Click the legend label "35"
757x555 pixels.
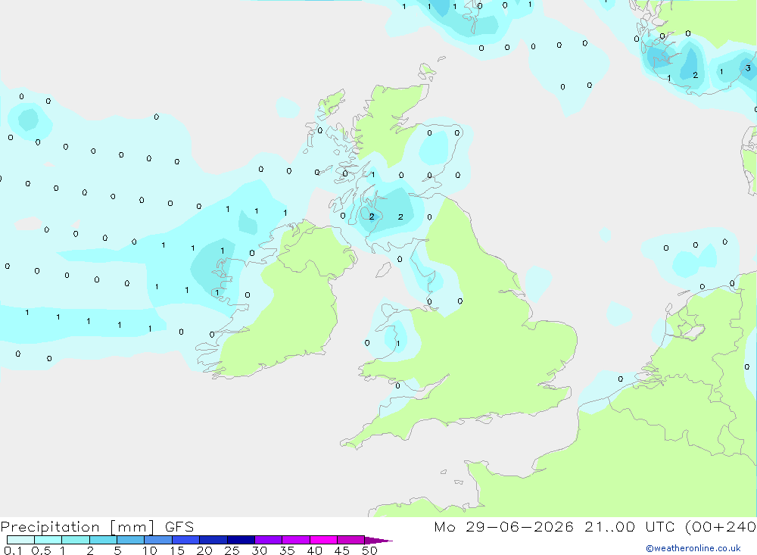[287, 550]
